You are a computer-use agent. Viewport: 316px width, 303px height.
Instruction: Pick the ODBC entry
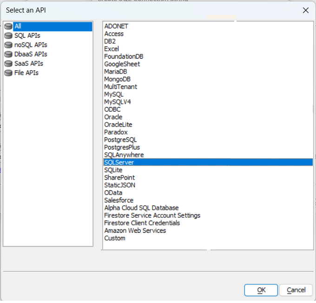(112, 110)
